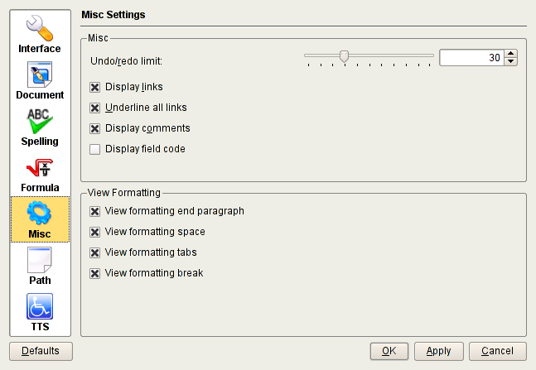The width and height of the screenshot is (536, 370).
Task: Toggle the Display comments checkbox
Action: [95, 128]
